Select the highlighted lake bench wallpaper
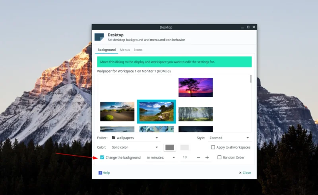This screenshot has height=195, width=318. click(156, 112)
